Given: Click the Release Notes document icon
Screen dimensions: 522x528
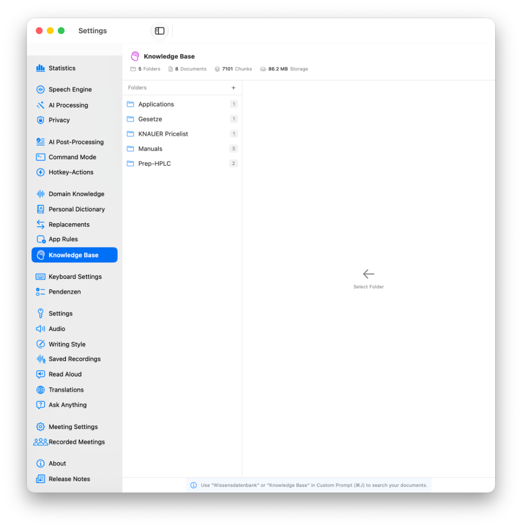Looking at the screenshot, I should click(x=40, y=479).
